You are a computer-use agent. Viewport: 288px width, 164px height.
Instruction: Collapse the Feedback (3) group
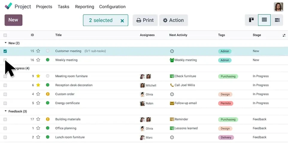pyautogui.click(x=5, y=111)
